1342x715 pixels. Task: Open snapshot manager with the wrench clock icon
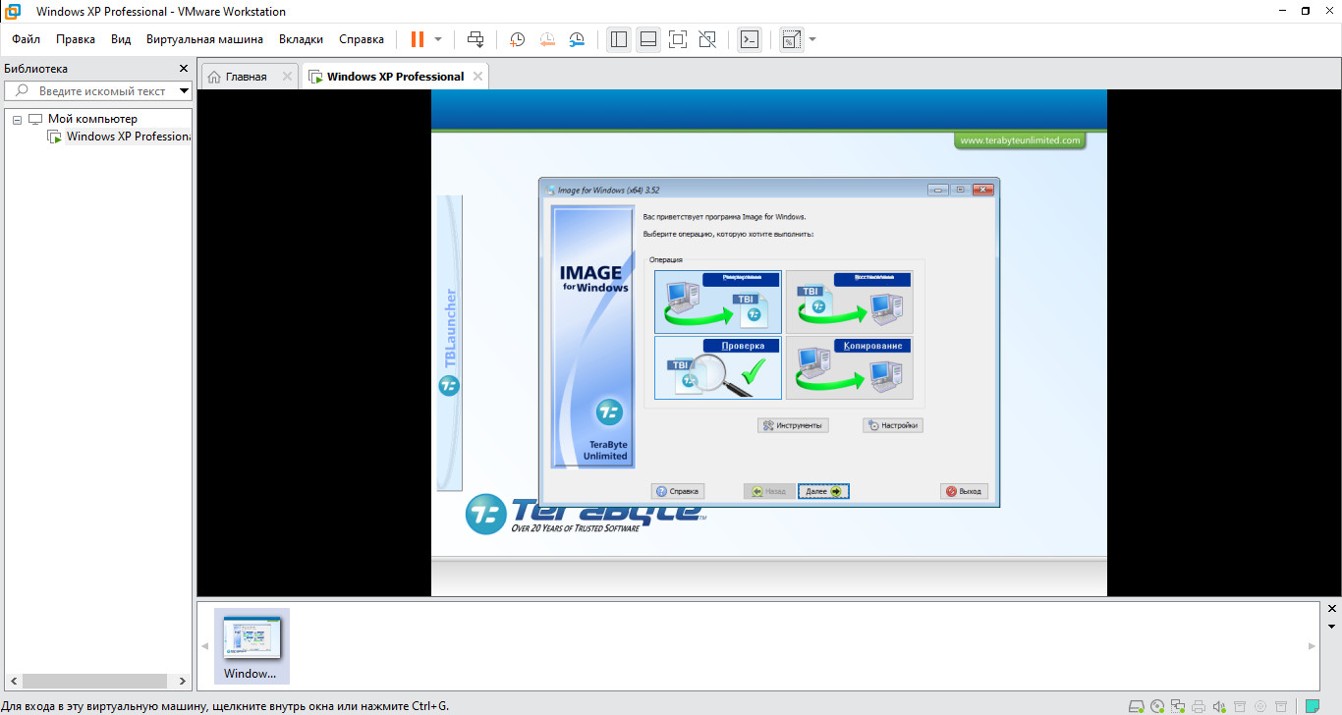click(x=578, y=39)
